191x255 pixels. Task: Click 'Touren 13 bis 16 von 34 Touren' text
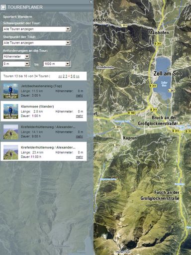26,76
